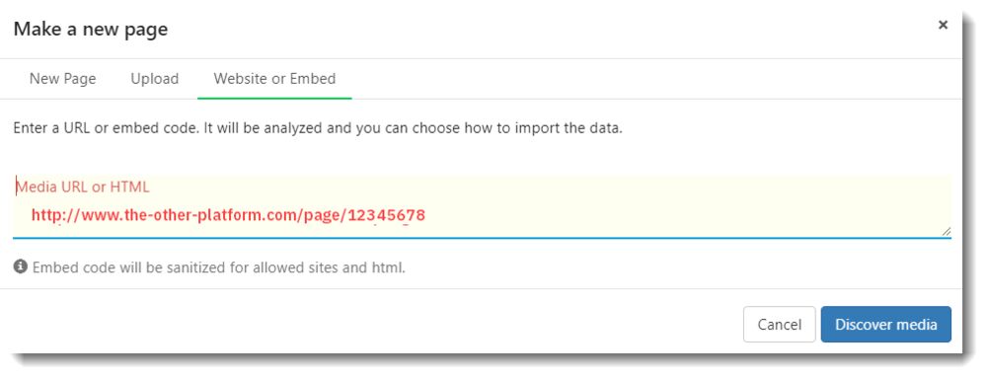
Task: Click the Make a new page title
Action: click(91, 29)
